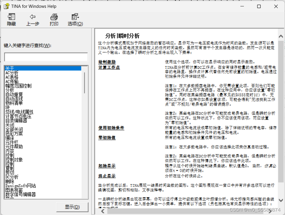Click the down arrow of the right scrollbar
Viewport: 285px width, 215px height.
(x=280, y=200)
